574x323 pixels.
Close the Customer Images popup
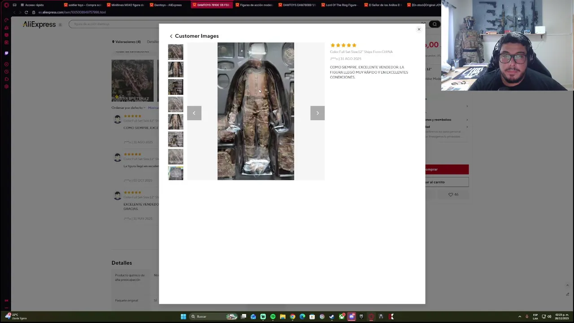tap(419, 30)
